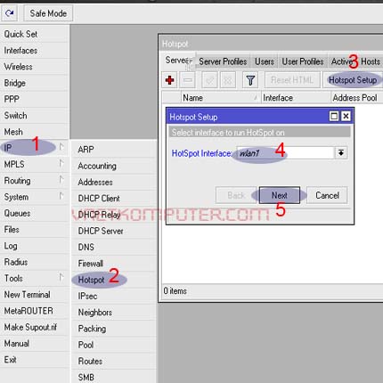Sort by the Interface column header
Viewport: 383px width, 383px height.
click(x=296, y=98)
